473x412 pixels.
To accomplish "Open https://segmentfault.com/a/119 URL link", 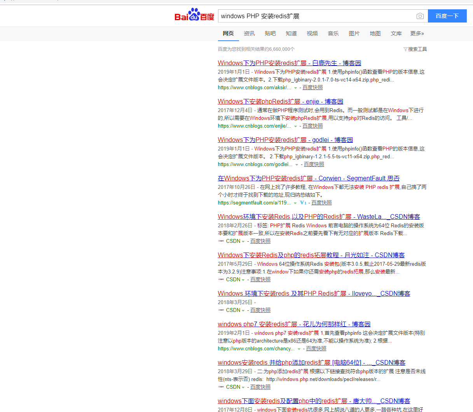I will (254, 203).
